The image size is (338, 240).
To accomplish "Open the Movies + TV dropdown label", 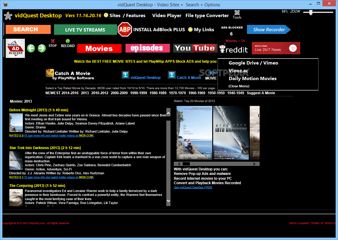I will tap(235, 41).
